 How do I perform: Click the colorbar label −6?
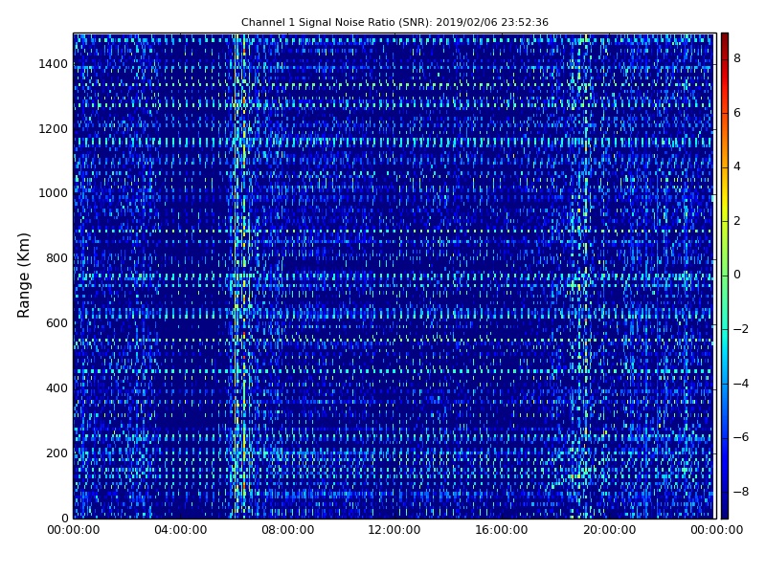[x=741, y=437]
